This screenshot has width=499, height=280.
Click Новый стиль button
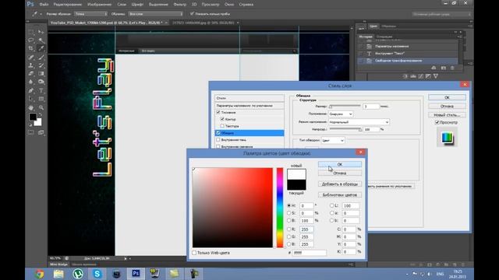click(x=447, y=115)
